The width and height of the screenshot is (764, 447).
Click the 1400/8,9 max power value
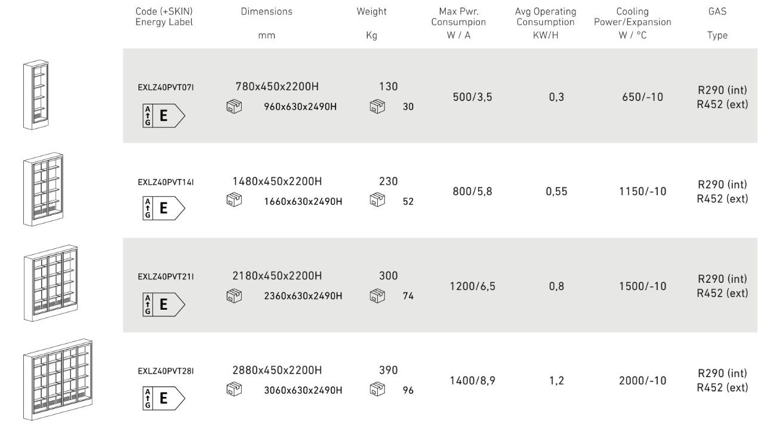coord(473,380)
